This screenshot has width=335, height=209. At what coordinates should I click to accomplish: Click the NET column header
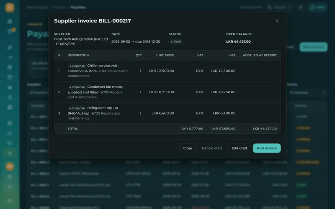click(232, 55)
